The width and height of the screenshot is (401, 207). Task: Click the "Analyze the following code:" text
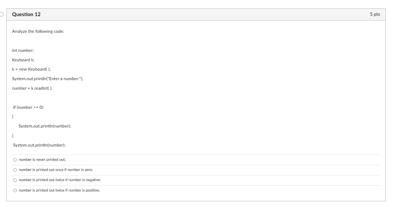click(38, 31)
